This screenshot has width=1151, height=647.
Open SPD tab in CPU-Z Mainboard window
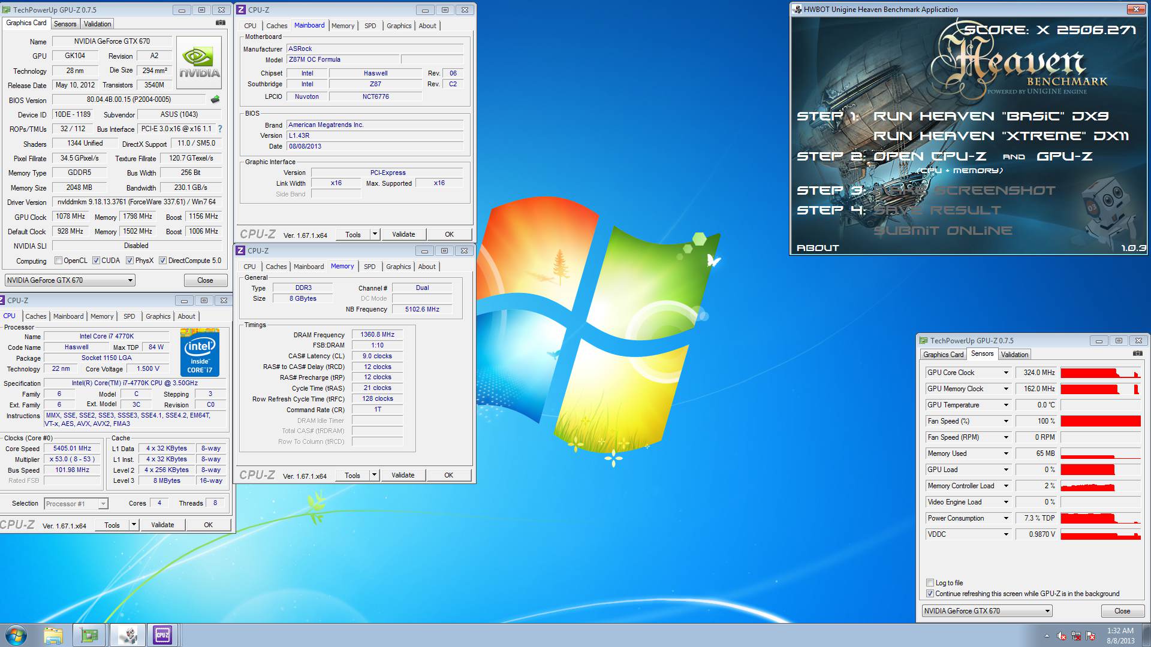[x=370, y=26]
